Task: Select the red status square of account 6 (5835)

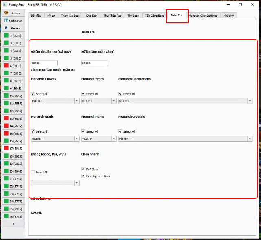Action: click(6, 66)
